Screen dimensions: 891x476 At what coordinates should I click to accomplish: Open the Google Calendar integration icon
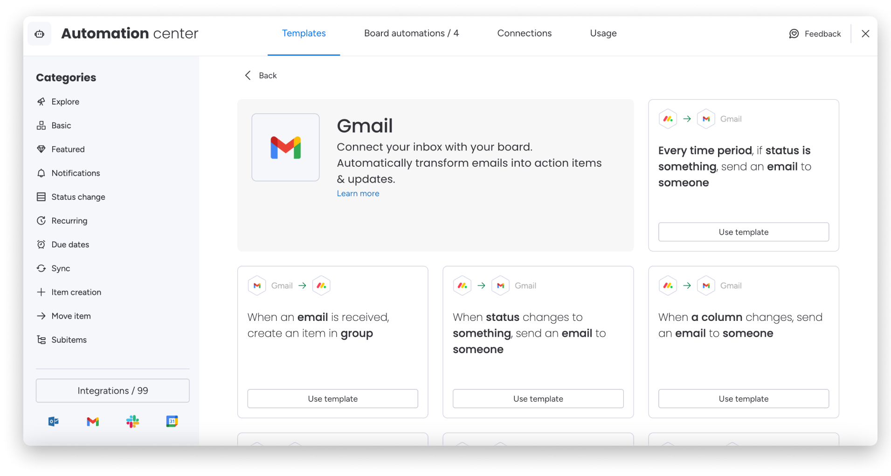pos(172,422)
